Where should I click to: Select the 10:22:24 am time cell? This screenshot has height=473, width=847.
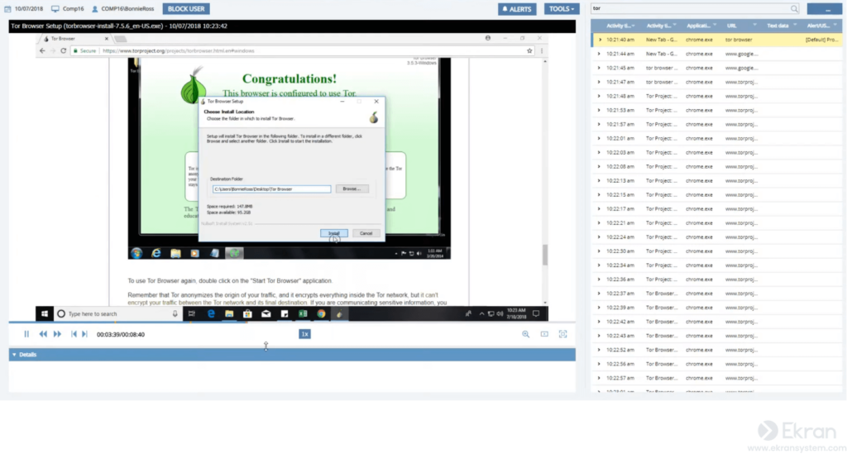pyautogui.click(x=620, y=237)
